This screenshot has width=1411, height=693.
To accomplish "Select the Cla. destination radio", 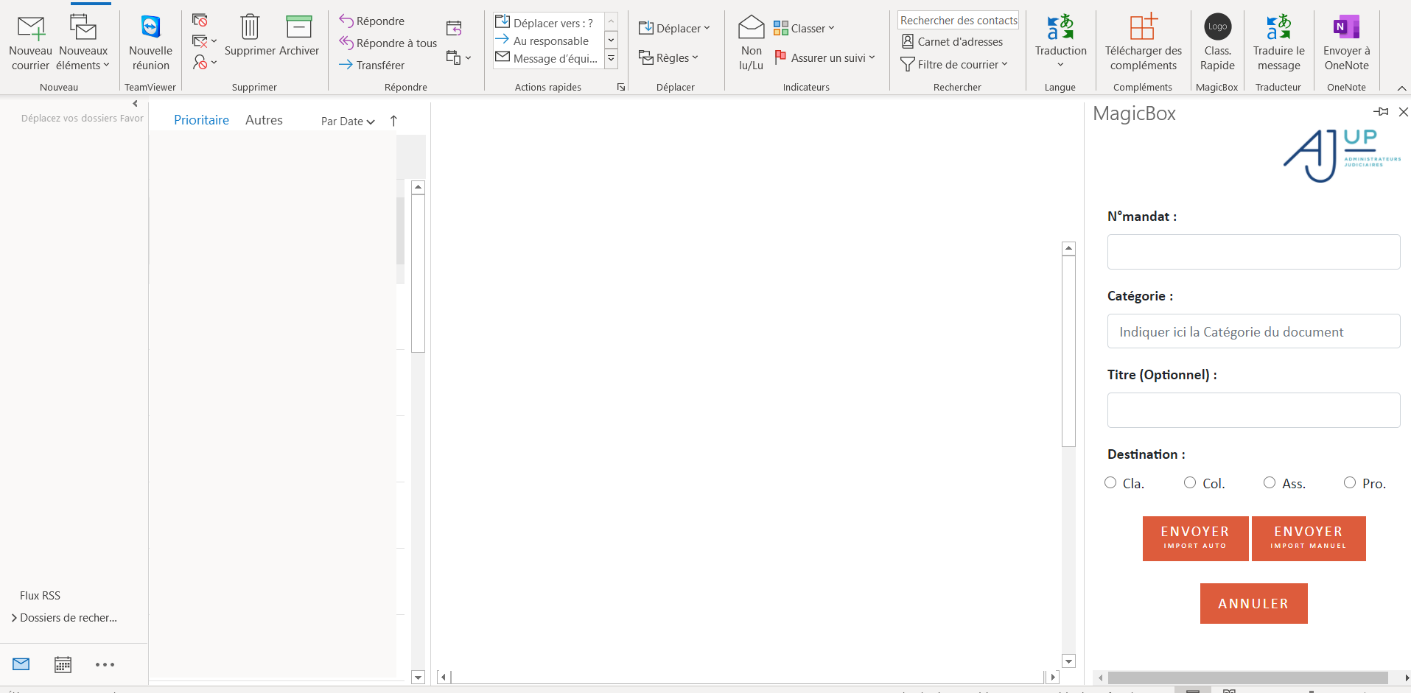I will [x=1110, y=482].
